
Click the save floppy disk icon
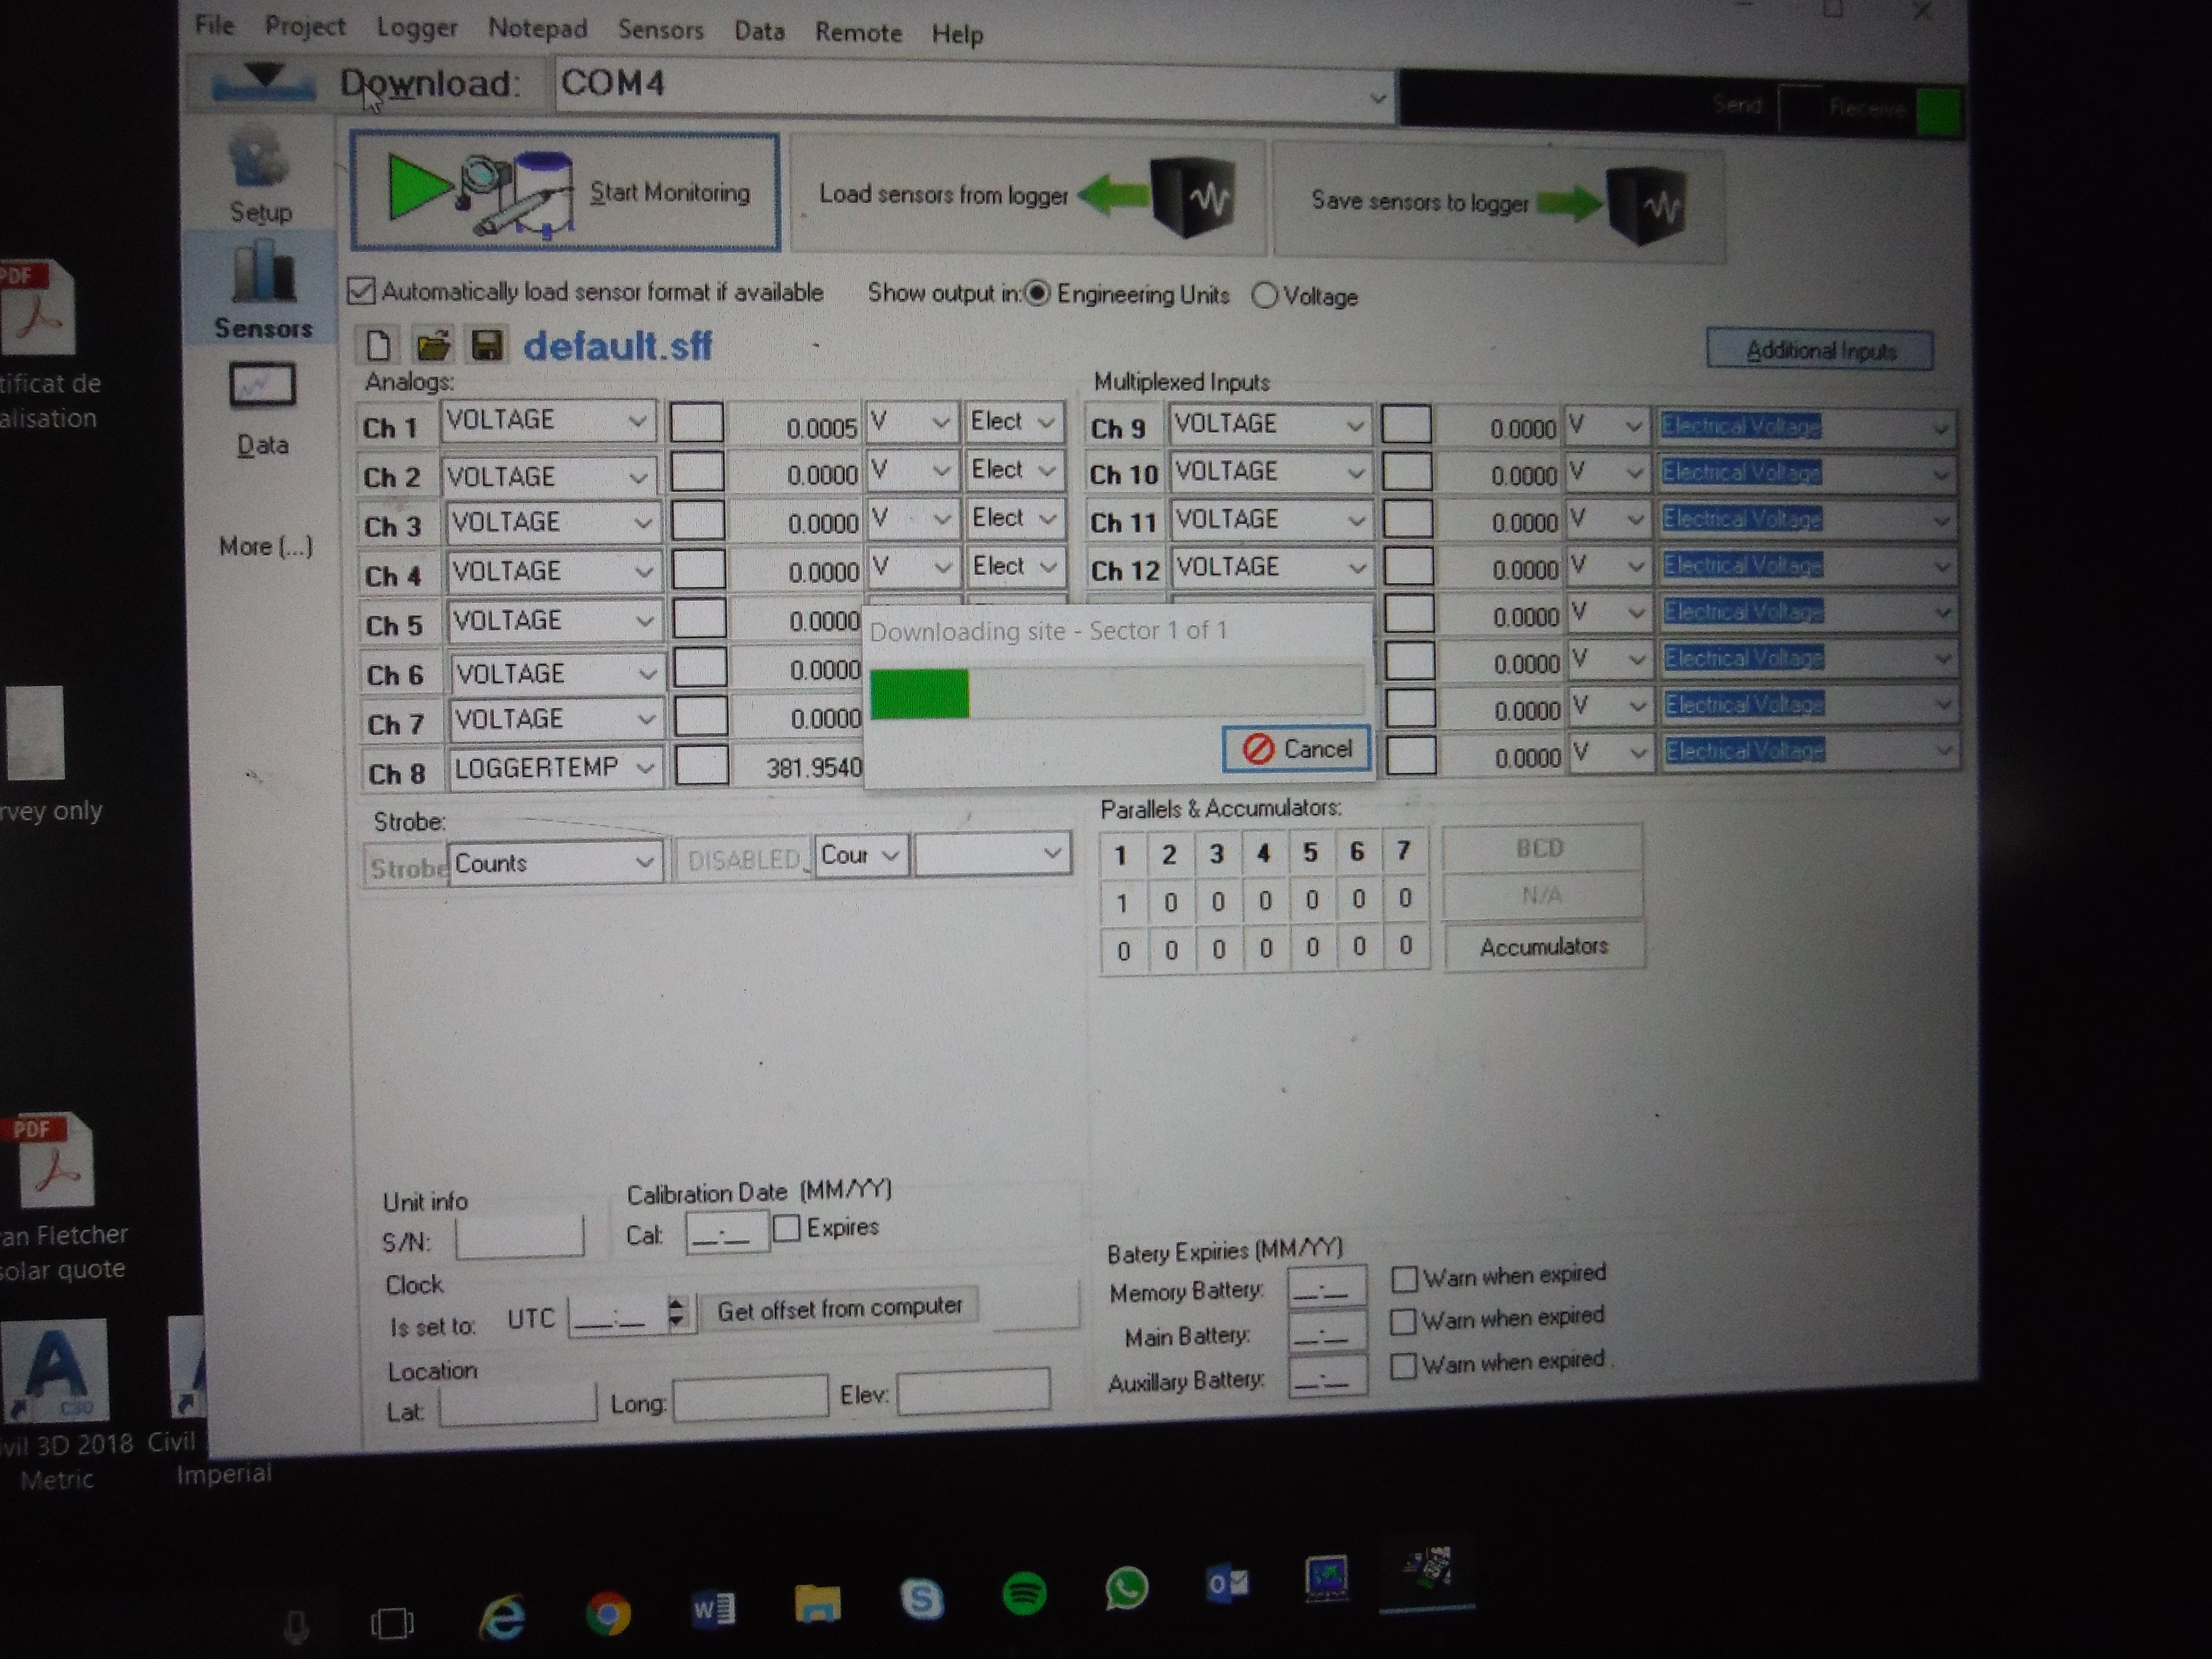tap(487, 346)
